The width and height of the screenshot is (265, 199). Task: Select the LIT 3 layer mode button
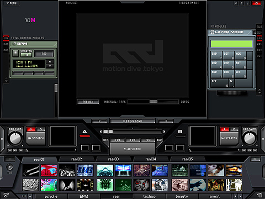pyautogui.click(x=241, y=74)
